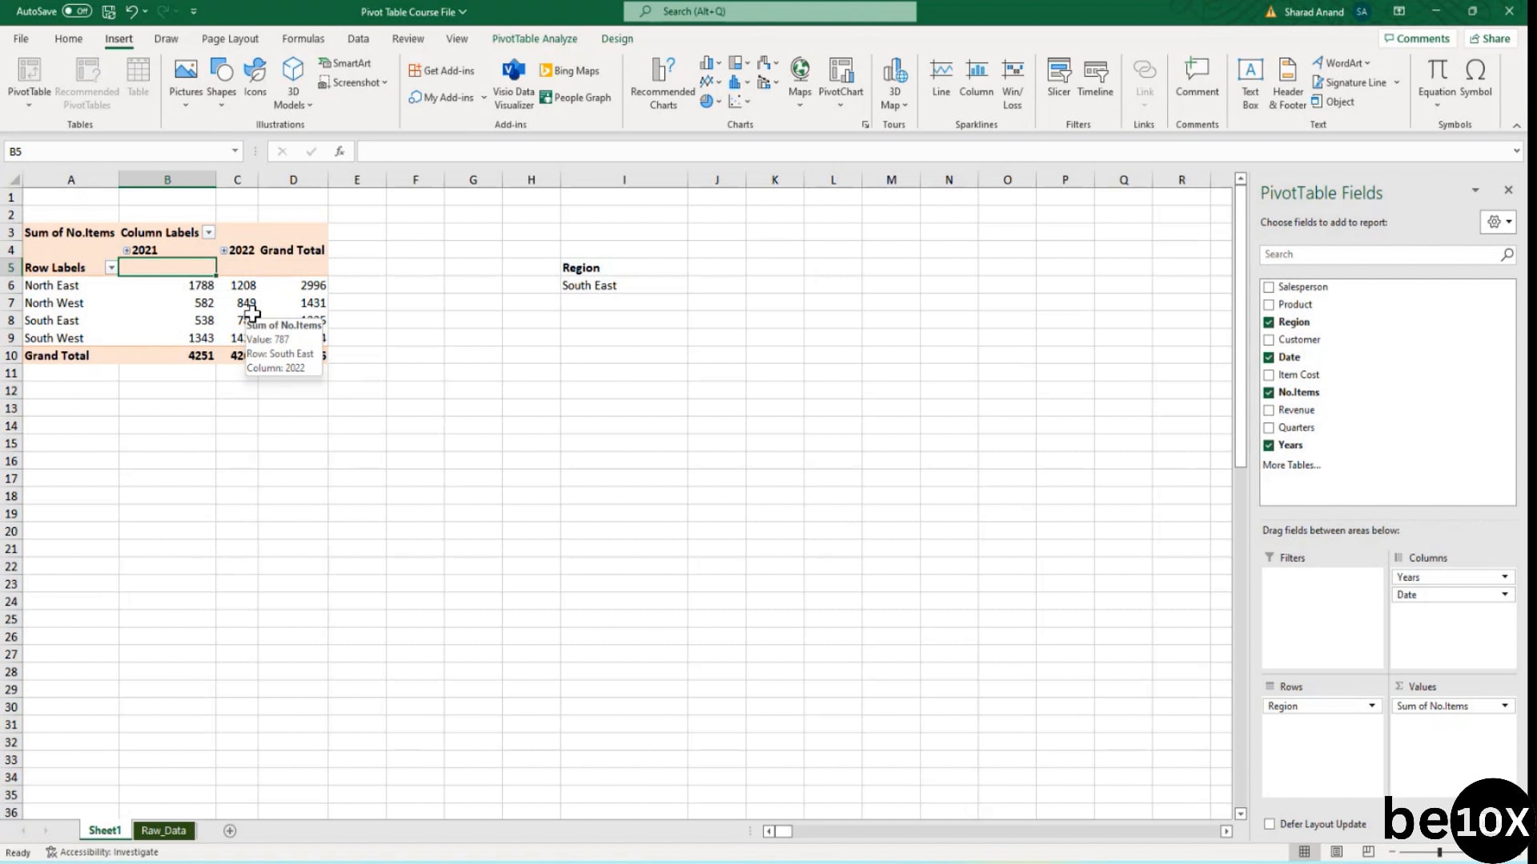The width and height of the screenshot is (1537, 864).
Task: Check the Product field checkbox
Action: 1269,305
